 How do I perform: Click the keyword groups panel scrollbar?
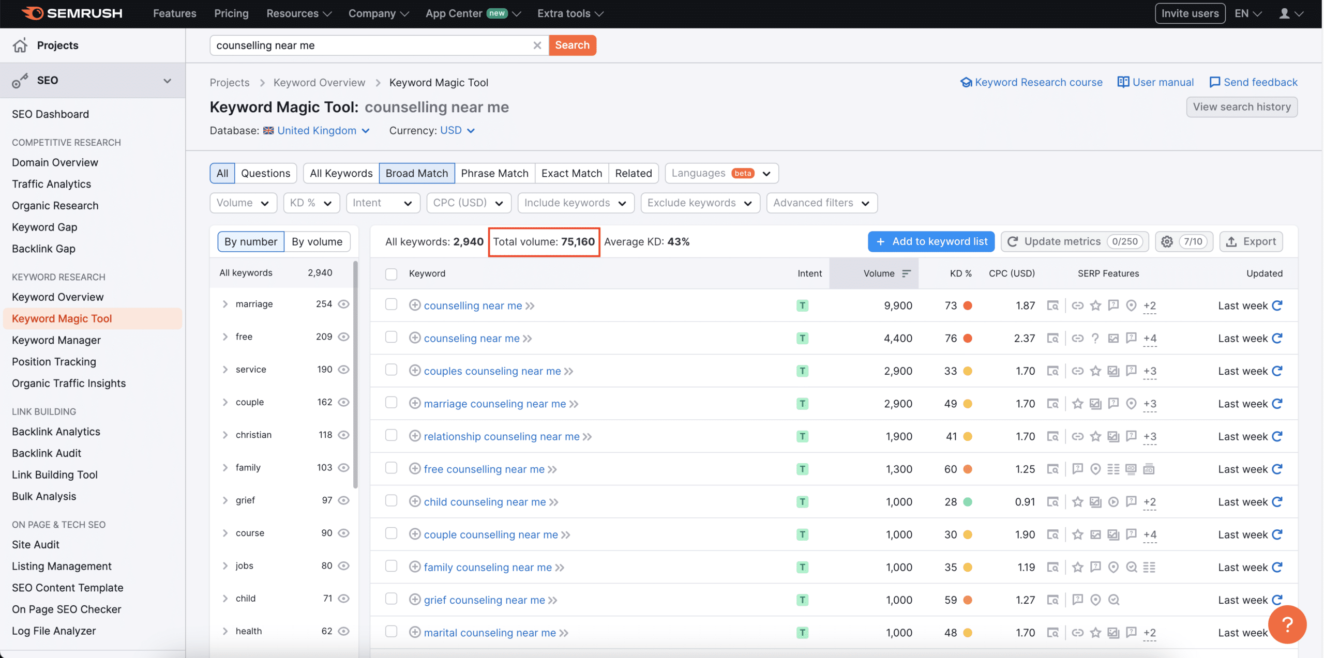pyautogui.click(x=355, y=375)
